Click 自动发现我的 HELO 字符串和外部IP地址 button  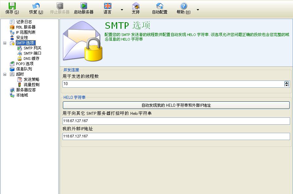click(176, 105)
